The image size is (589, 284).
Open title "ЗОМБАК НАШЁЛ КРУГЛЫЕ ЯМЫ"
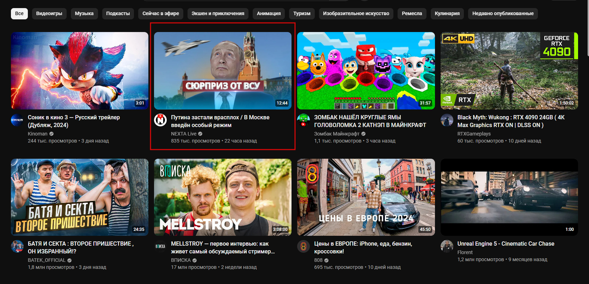370,121
